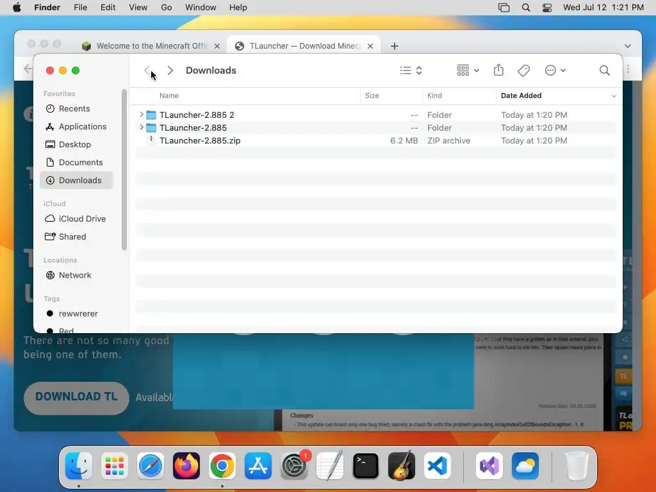Open Network in sidebar
The image size is (656, 492).
(77, 275)
